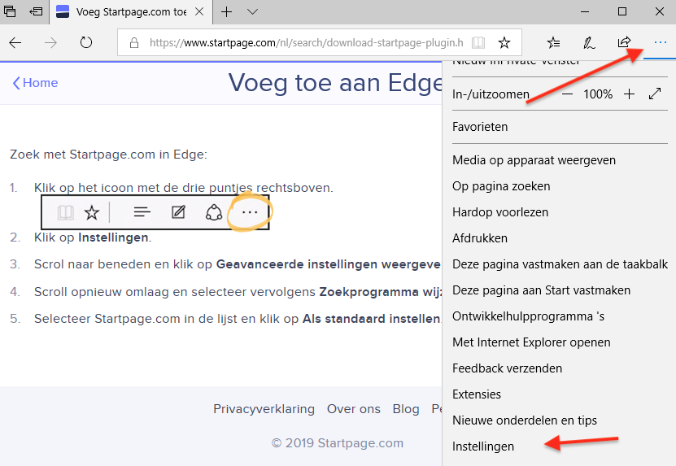Click the set tabs aside icon
This screenshot has width=676, height=466.
coord(36,12)
